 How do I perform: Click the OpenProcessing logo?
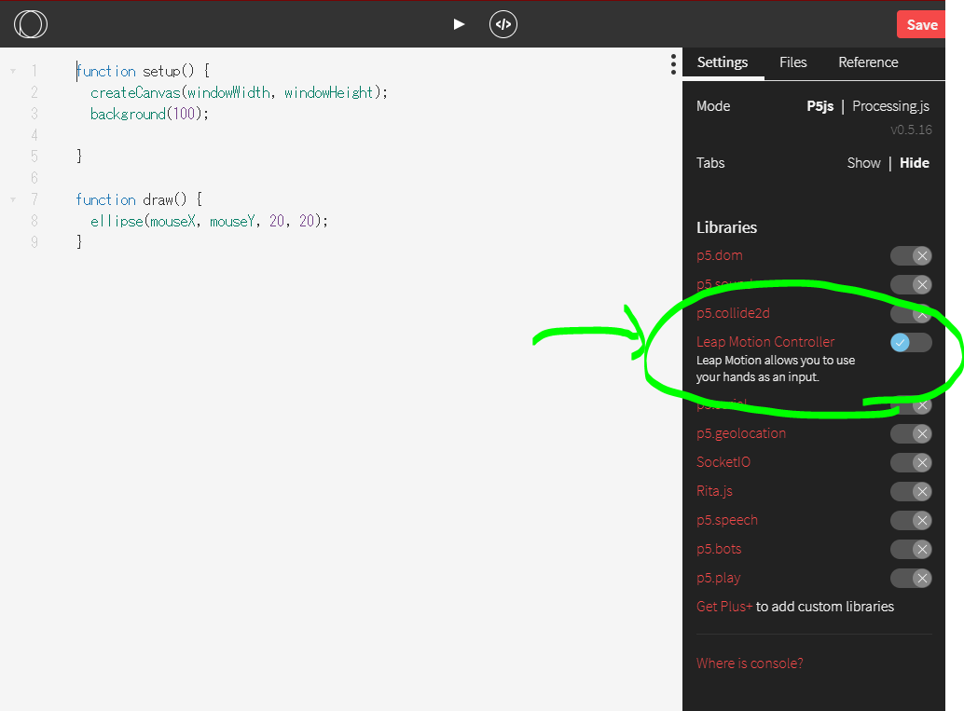pyautogui.click(x=31, y=25)
